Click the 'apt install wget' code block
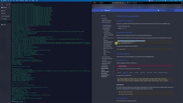 (145, 49)
